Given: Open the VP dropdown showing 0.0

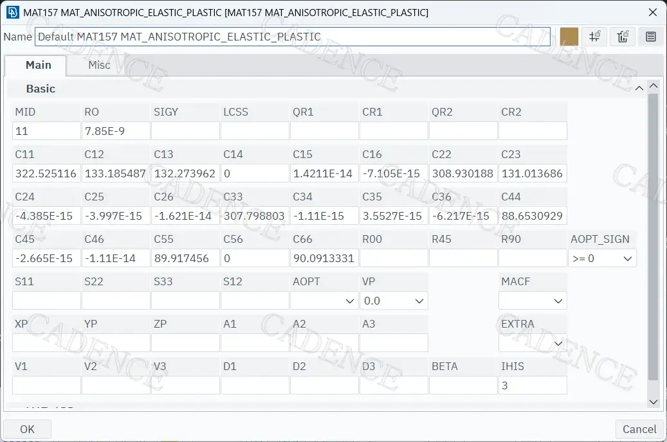Looking at the screenshot, I should click(x=394, y=301).
